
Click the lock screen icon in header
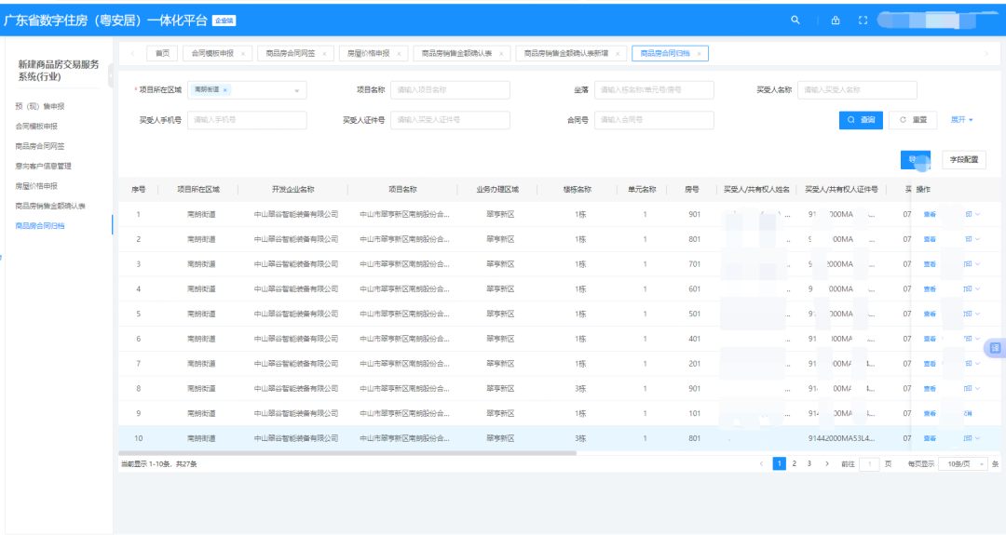pyautogui.click(x=836, y=20)
